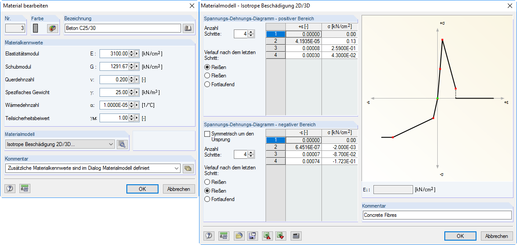This screenshot has width=517, height=245.
Task: Click stress cell 2.5900E-01
Action: (x=340, y=48)
